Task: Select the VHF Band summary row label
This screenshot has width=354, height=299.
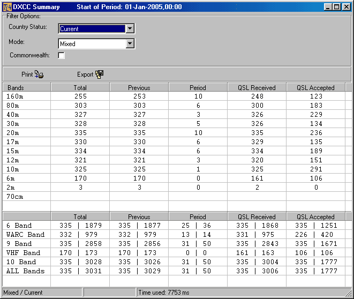Action: [23, 253]
